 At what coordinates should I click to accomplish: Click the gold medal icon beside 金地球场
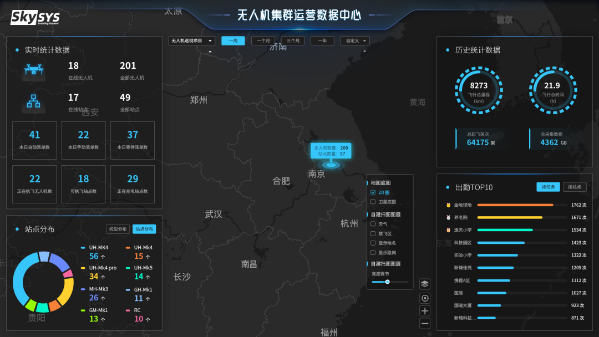click(448, 205)
